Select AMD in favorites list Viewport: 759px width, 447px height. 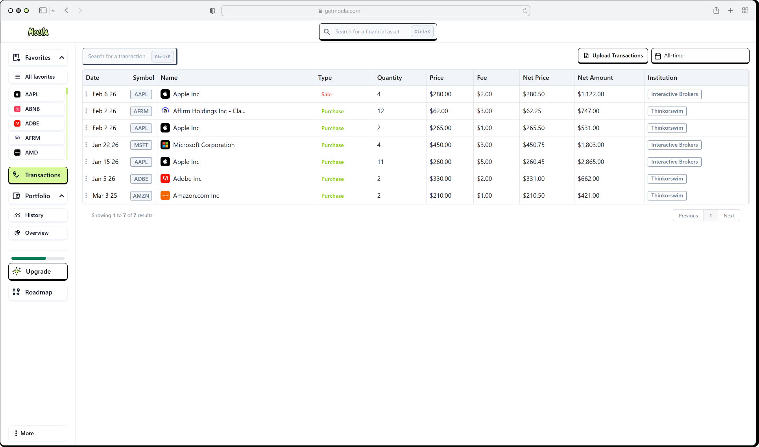click(x=37, y=153)
